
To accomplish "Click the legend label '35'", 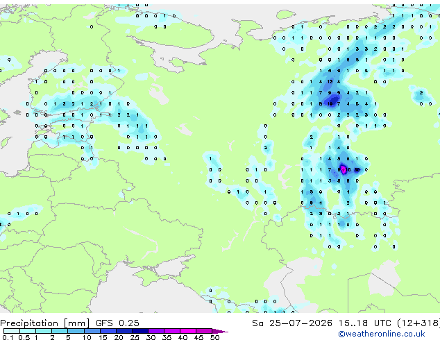I will pos(167,337).
